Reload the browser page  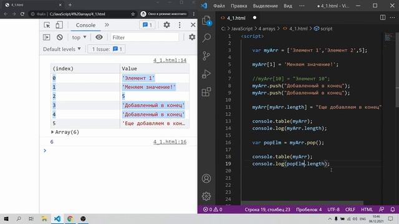point(22,14)
